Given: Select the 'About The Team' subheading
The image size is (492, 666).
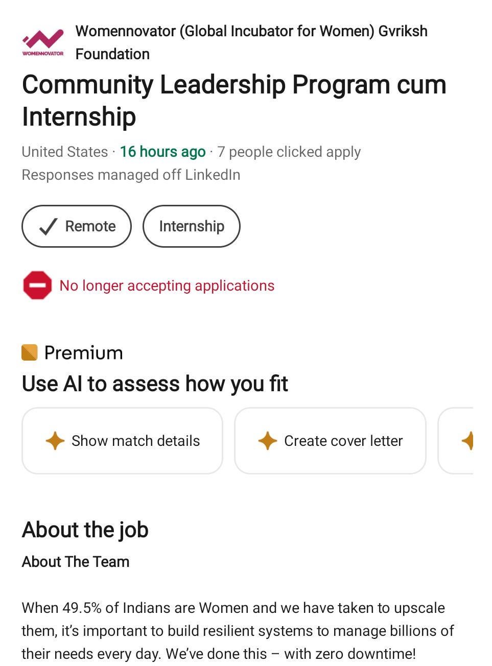Looking at the screenshot, I should pos(76,562).
